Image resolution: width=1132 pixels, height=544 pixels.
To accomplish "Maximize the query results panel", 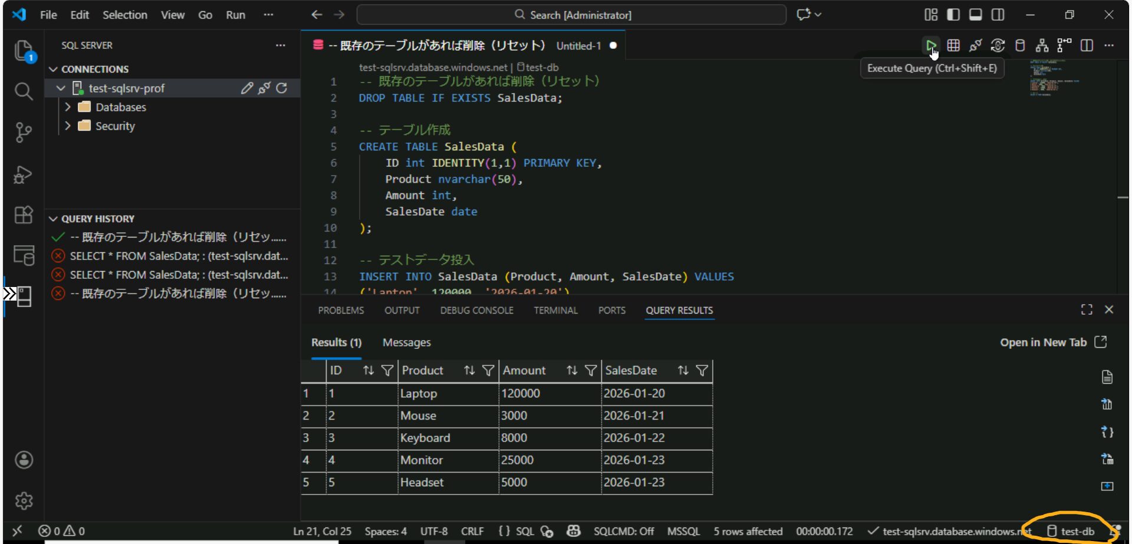I will tap(1087, 310).
